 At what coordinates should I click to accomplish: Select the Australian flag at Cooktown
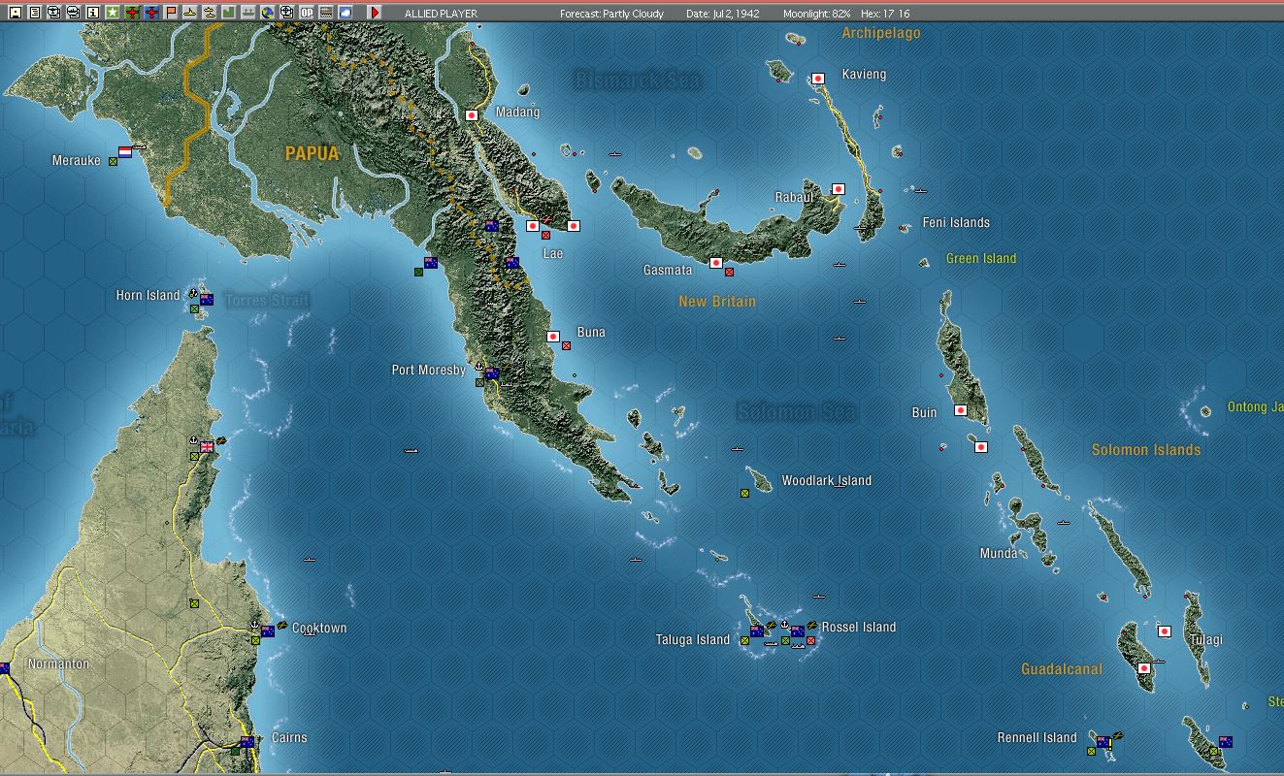[268, 631]
